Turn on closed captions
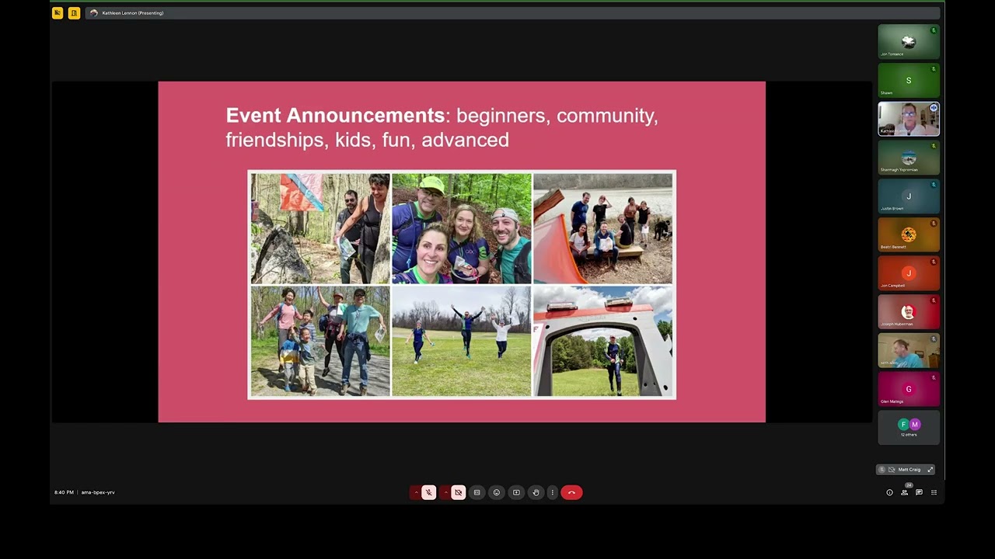The height and width of the screenshot is (559, 995). (477, 492)
